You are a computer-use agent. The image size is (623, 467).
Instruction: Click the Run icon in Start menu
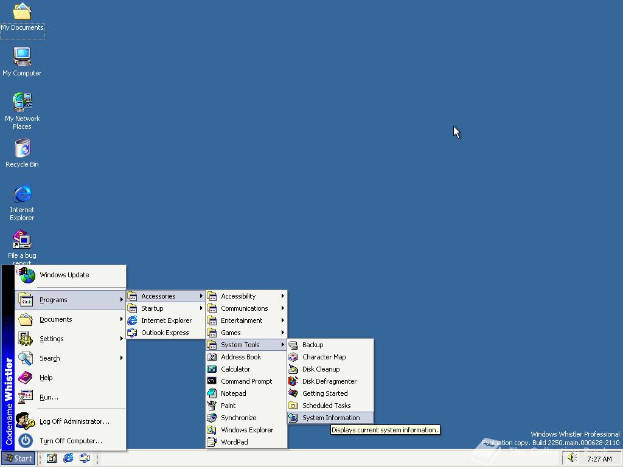26,397
